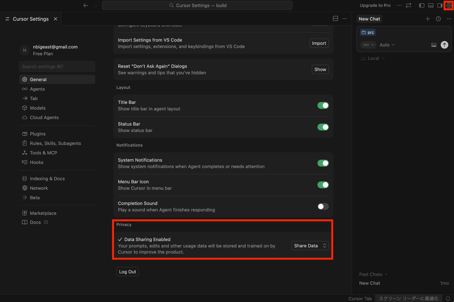454x302 pixels.
Task: Click the send arrow button in chat
Action: pos(444,45)
